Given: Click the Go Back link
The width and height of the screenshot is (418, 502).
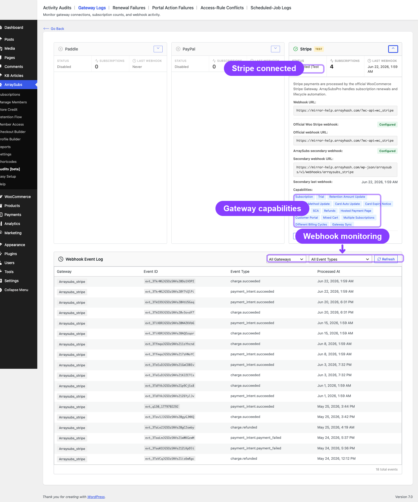Looking at the screenshot, I should (54, 29).
